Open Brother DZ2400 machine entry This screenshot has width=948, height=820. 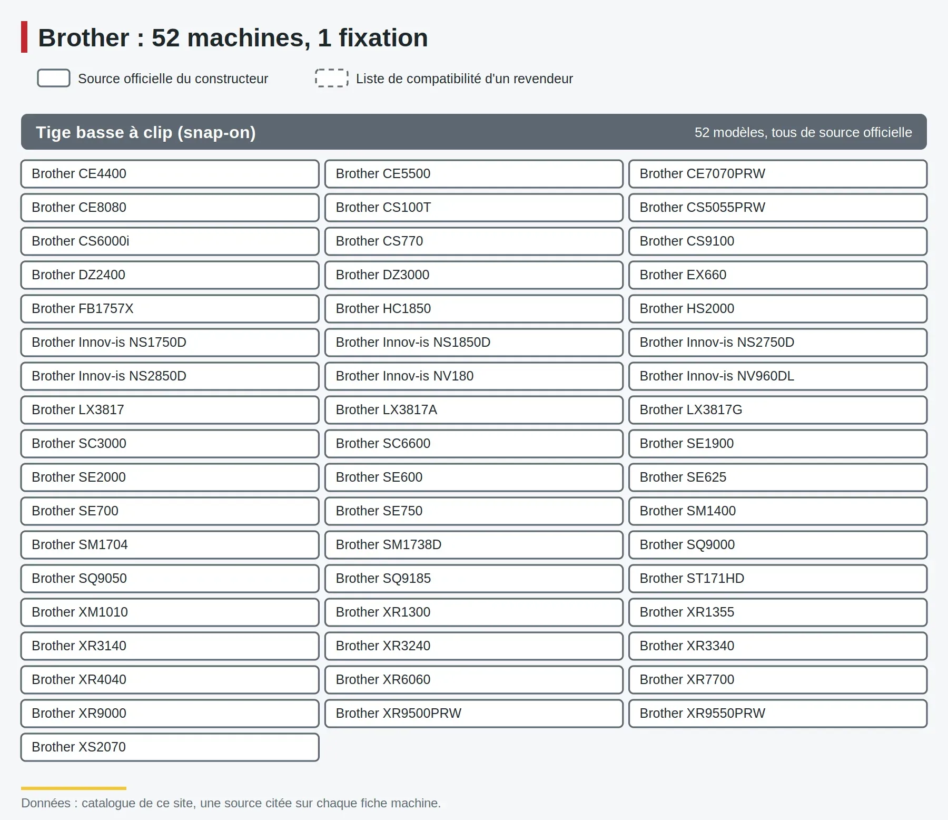point(170,275)
